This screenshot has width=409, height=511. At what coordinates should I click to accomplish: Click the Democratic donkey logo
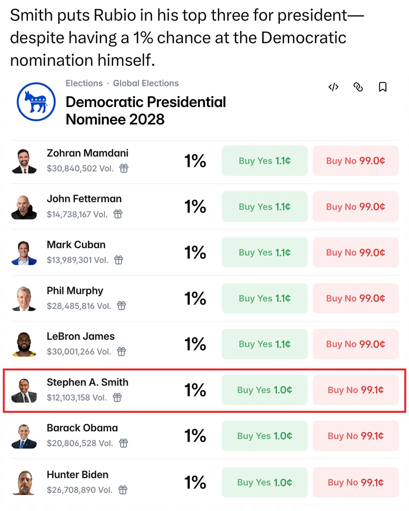coord(36,102)
